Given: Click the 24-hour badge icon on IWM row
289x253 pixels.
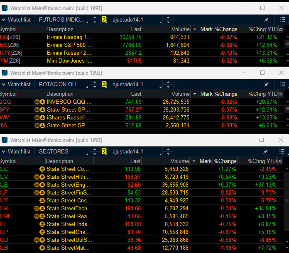Looking at the screenshot, I should pos(37,118).
